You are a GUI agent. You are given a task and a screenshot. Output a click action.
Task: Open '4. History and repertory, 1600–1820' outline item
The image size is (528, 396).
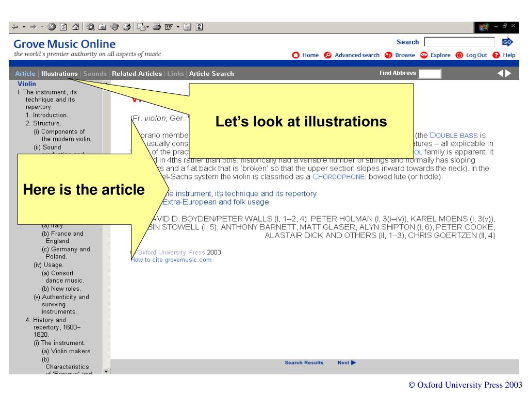coord(53,327)
